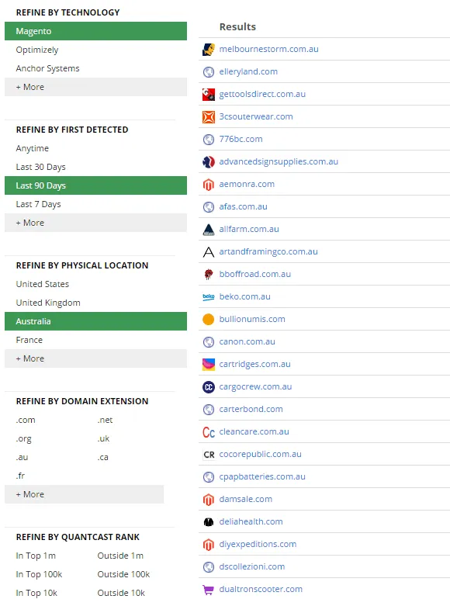Filter Quantcast rank In Top 10k
This screenshot has height=606, width=450.
pyautogui.click(x=36, y=593)
